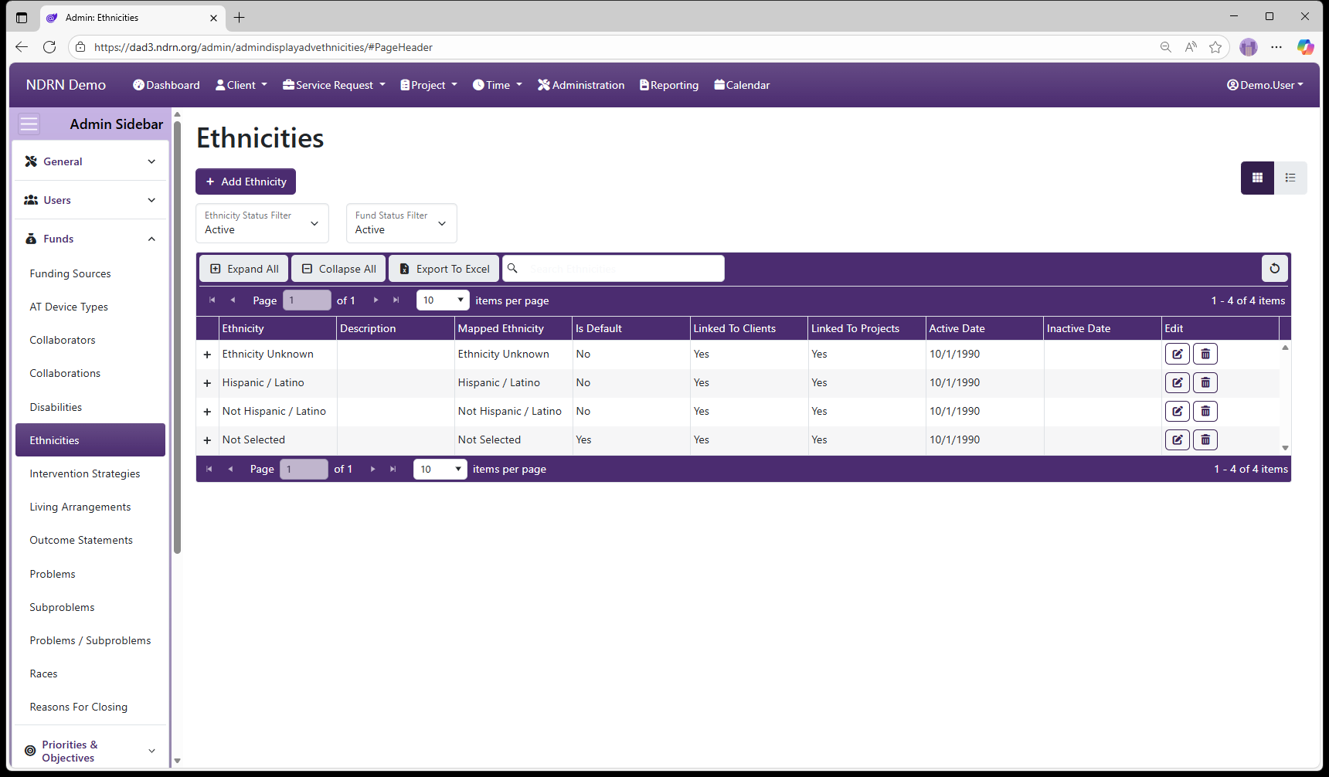Go back in the browser
Viewport: 1329px width, 777px height.
click(22, 47)
